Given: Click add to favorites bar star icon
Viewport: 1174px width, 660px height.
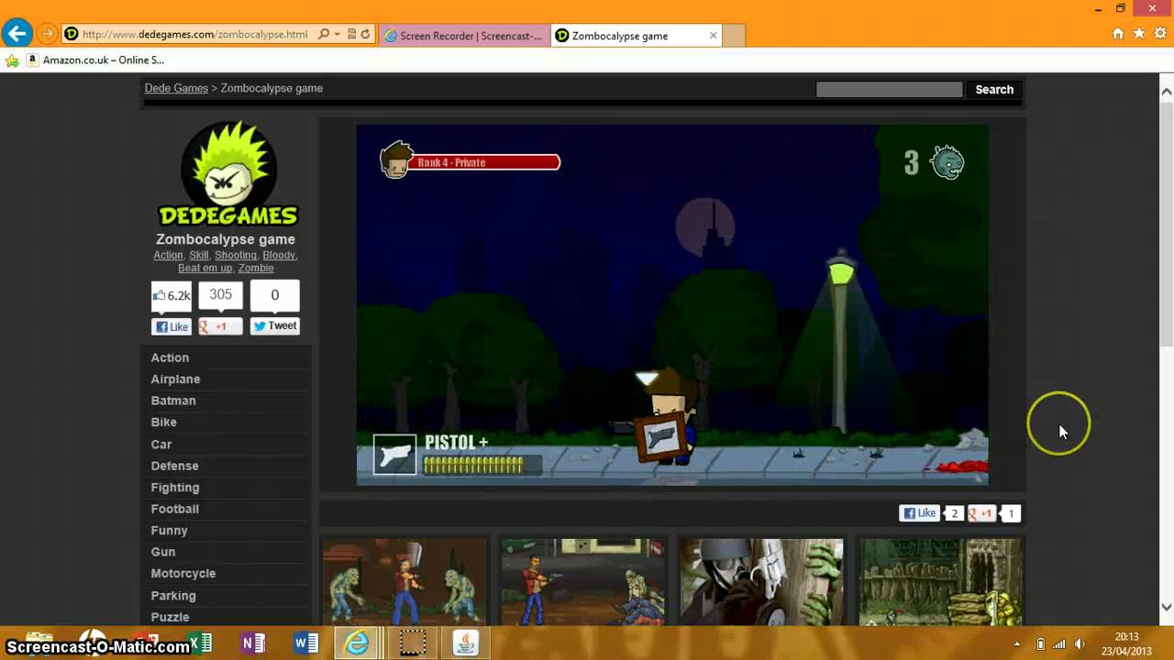Looking at the screenshot, I should click(x=12, y=60).
